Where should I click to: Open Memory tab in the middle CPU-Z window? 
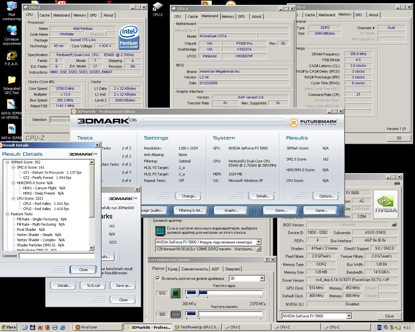[x=228, y=17]
